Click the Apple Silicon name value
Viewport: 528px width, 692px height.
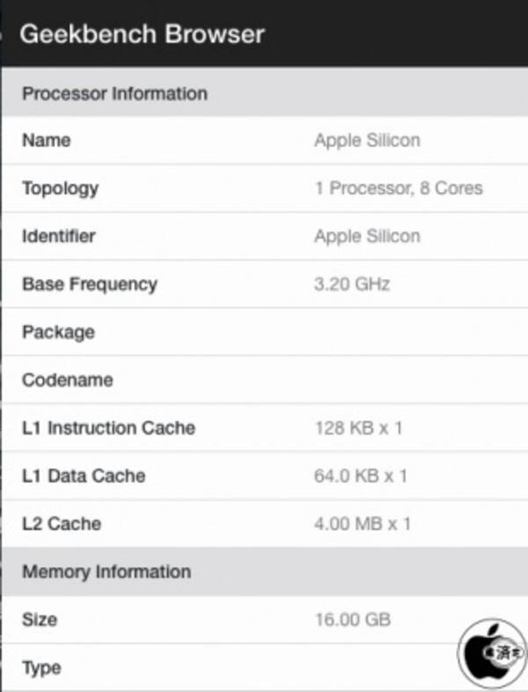coord(367,140)
